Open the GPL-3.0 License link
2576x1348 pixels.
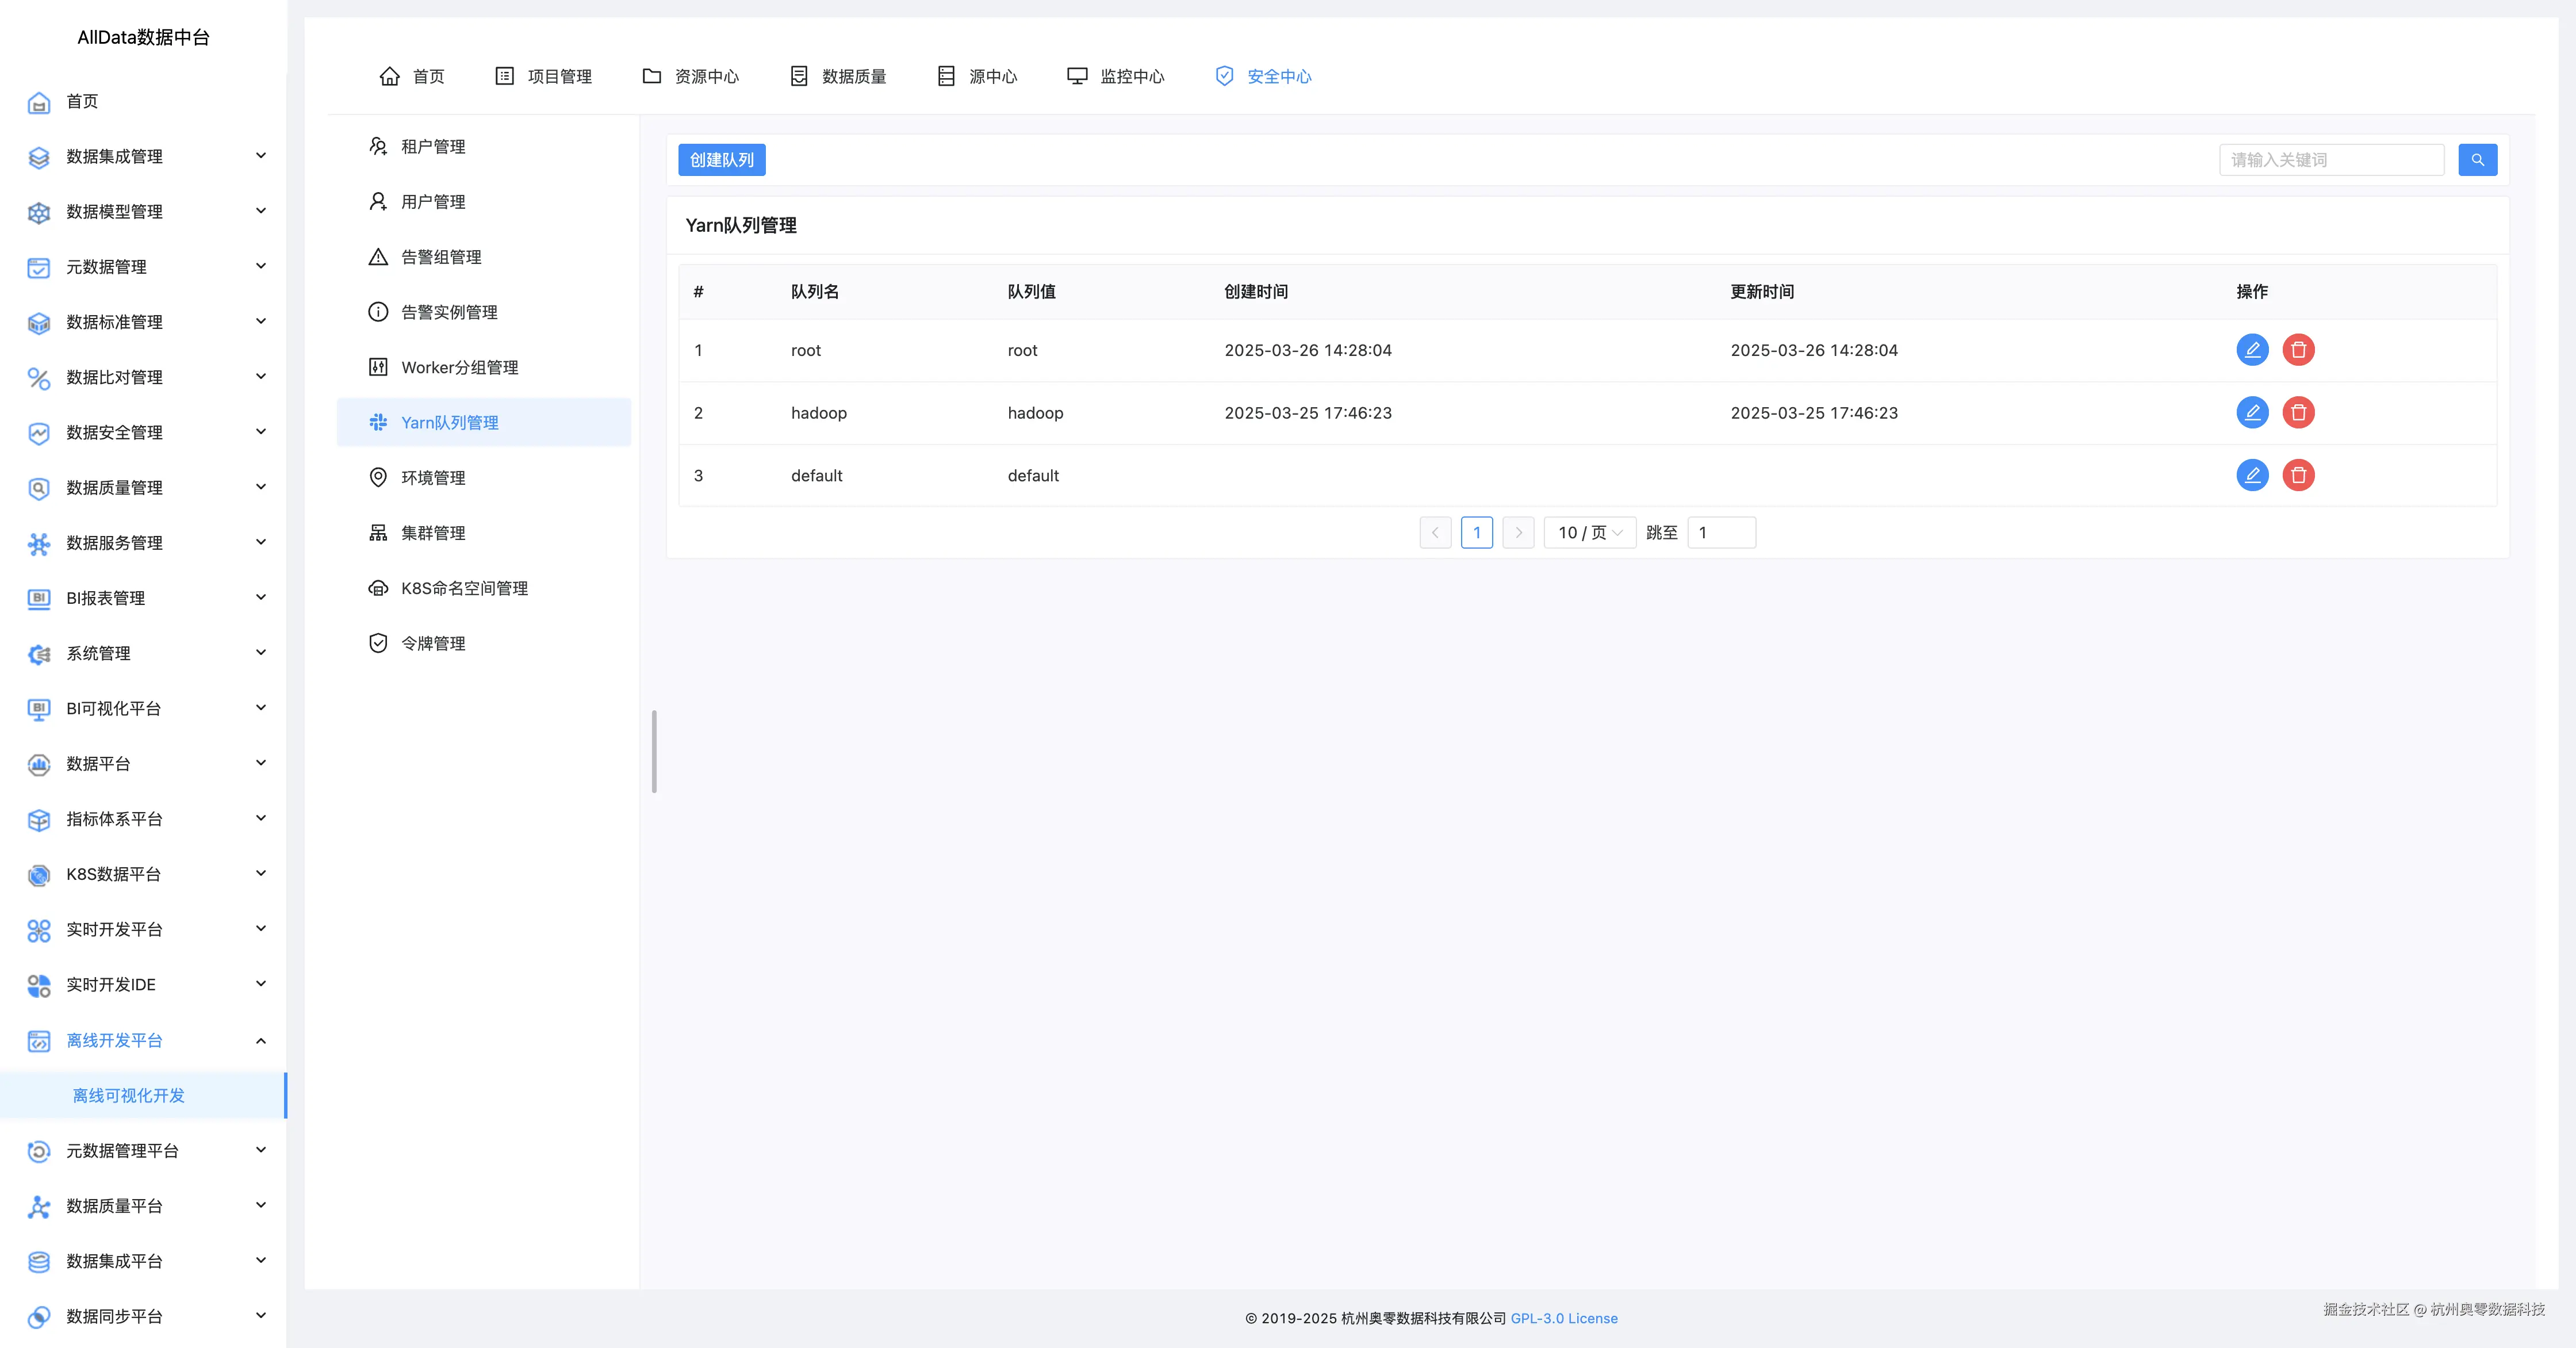tap(1563, 1318)
